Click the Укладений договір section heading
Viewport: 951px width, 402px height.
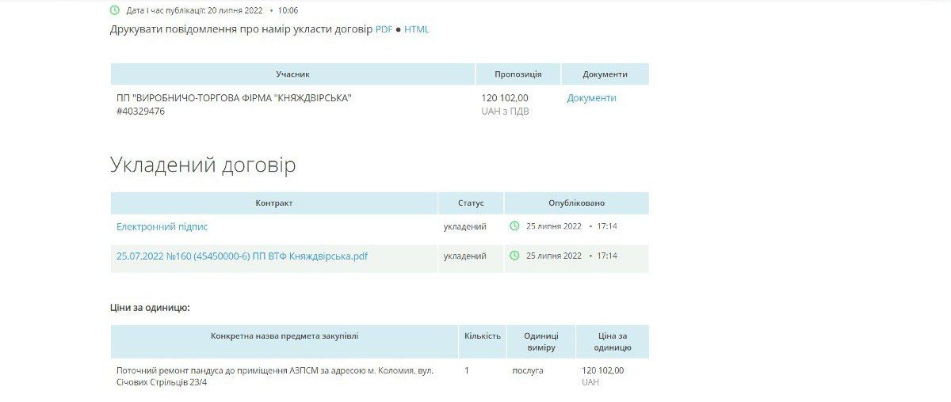203,165
